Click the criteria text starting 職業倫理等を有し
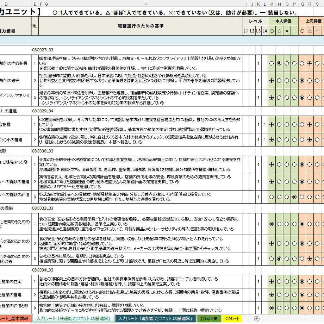 [141, 63]
